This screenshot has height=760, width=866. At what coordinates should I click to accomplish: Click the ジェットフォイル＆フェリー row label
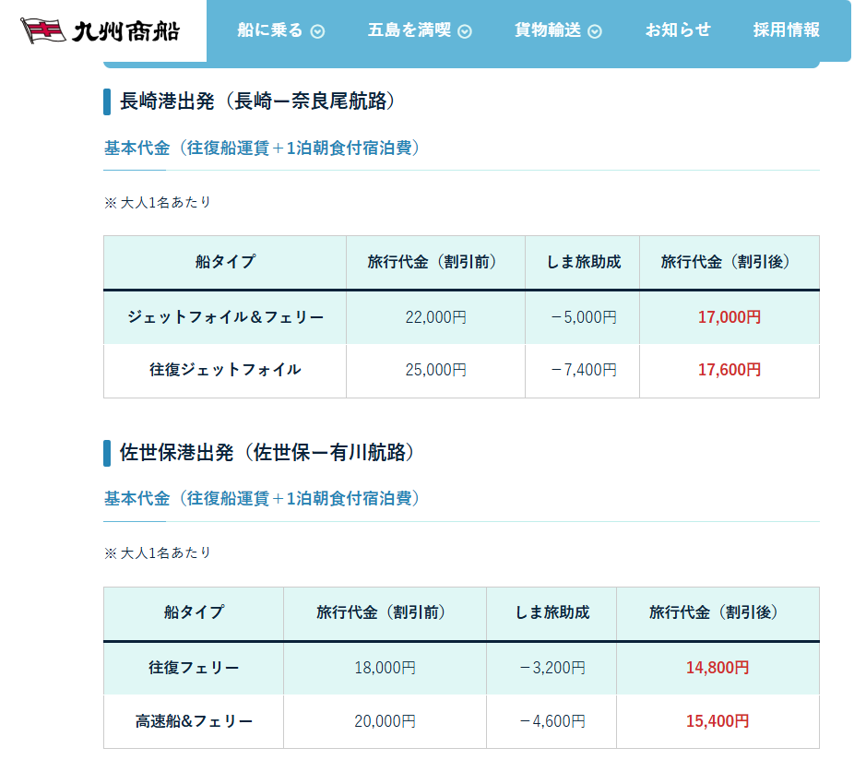[225, 317]
